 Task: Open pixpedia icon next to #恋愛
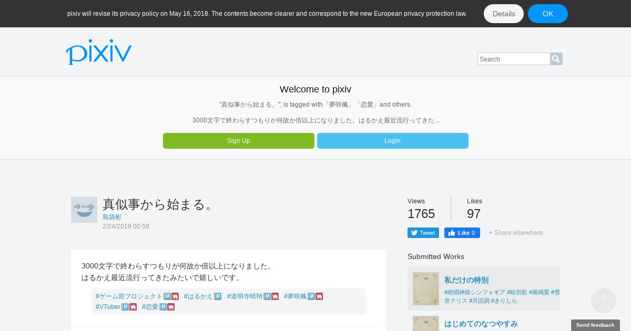pyautogui.click(x=163, y=307)
